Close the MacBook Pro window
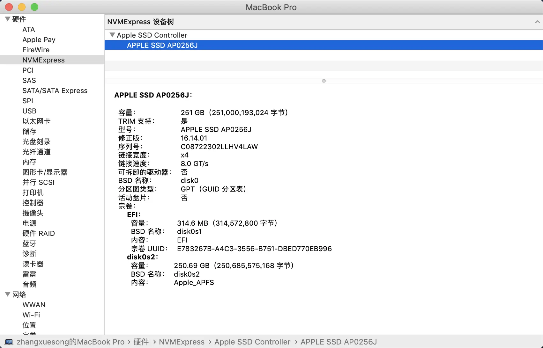 tap(9, 7)
